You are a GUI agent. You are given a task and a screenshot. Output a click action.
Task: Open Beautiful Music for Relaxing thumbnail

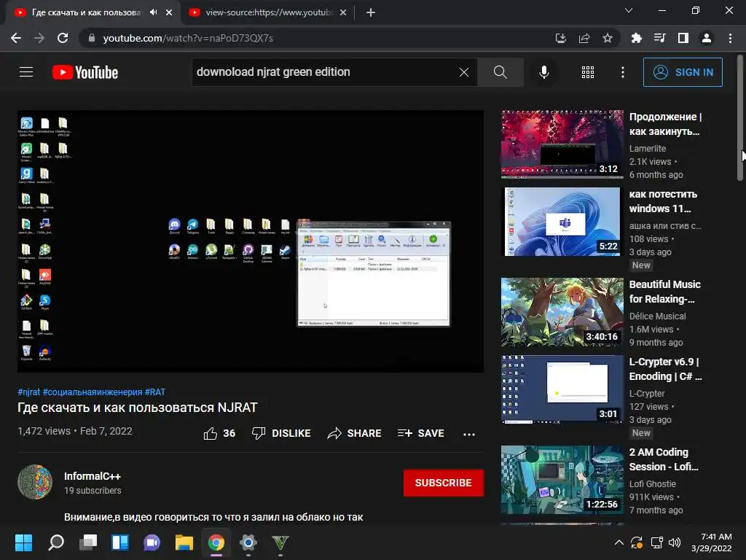point(562,312)
